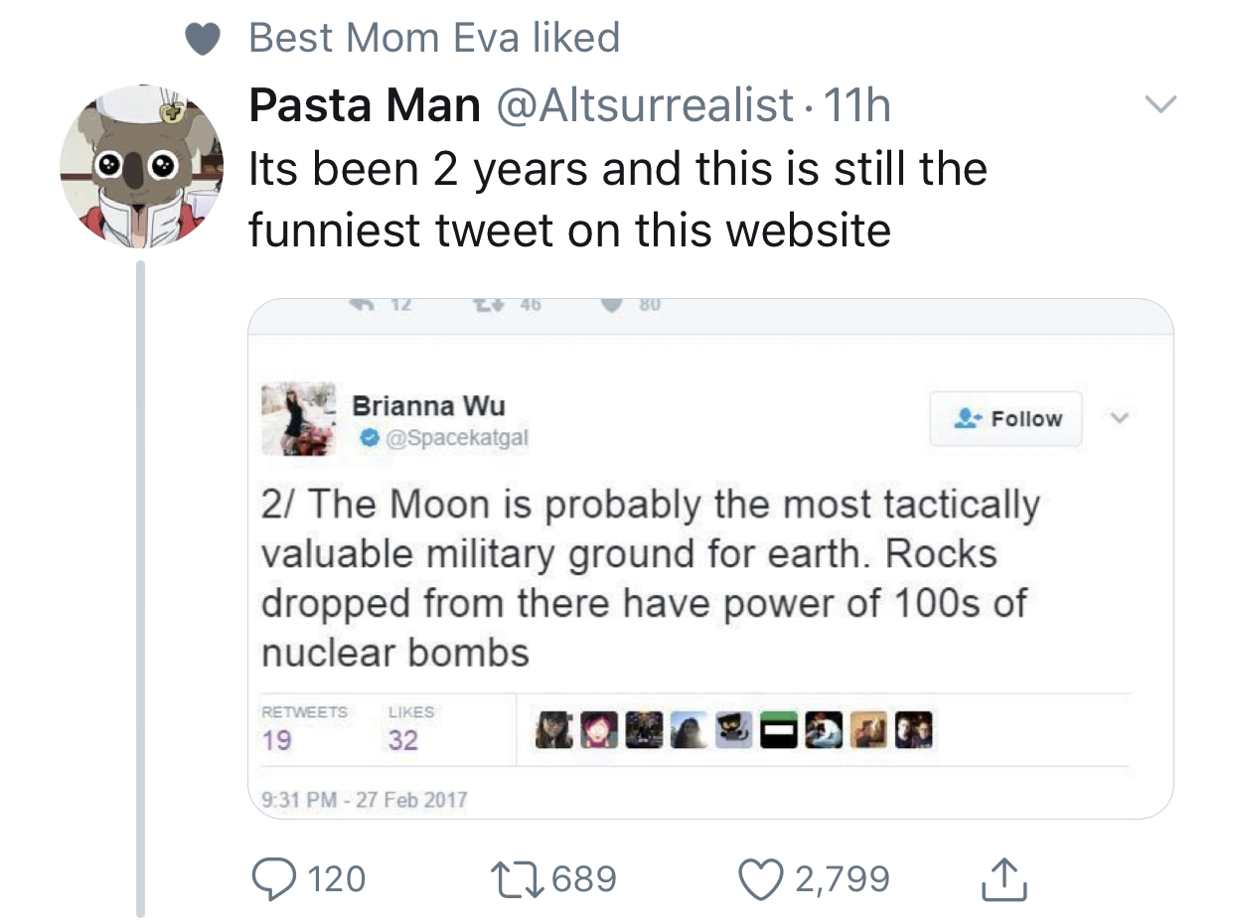
Task: Open Pasta Man's koala profile avatar
Action: (142, 164)
